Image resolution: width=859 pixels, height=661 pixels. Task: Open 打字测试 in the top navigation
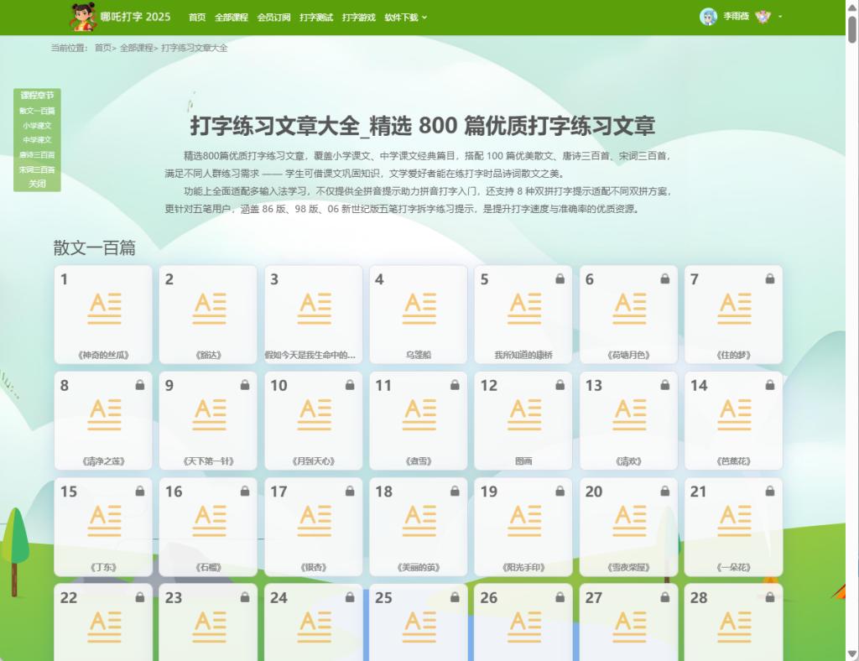click(x=316, y=17)
